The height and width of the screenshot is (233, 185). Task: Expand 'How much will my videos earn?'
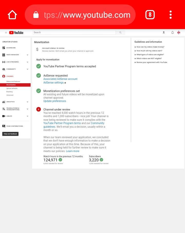point(149,51)
